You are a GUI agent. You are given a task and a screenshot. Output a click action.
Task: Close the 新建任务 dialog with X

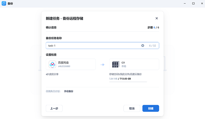click(x=157, y=18)
